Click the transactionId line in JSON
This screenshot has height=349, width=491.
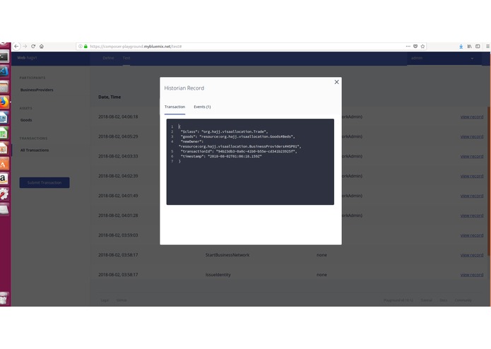239,151
